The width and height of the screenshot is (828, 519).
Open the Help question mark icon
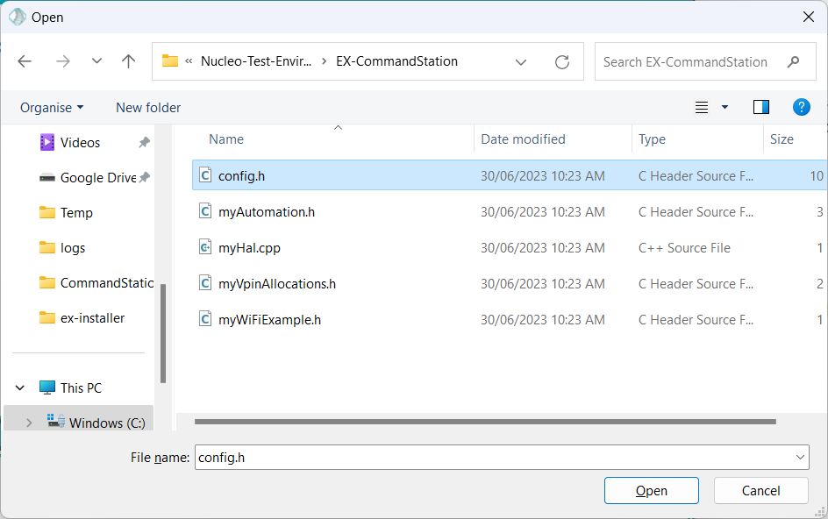click(801, 107)
